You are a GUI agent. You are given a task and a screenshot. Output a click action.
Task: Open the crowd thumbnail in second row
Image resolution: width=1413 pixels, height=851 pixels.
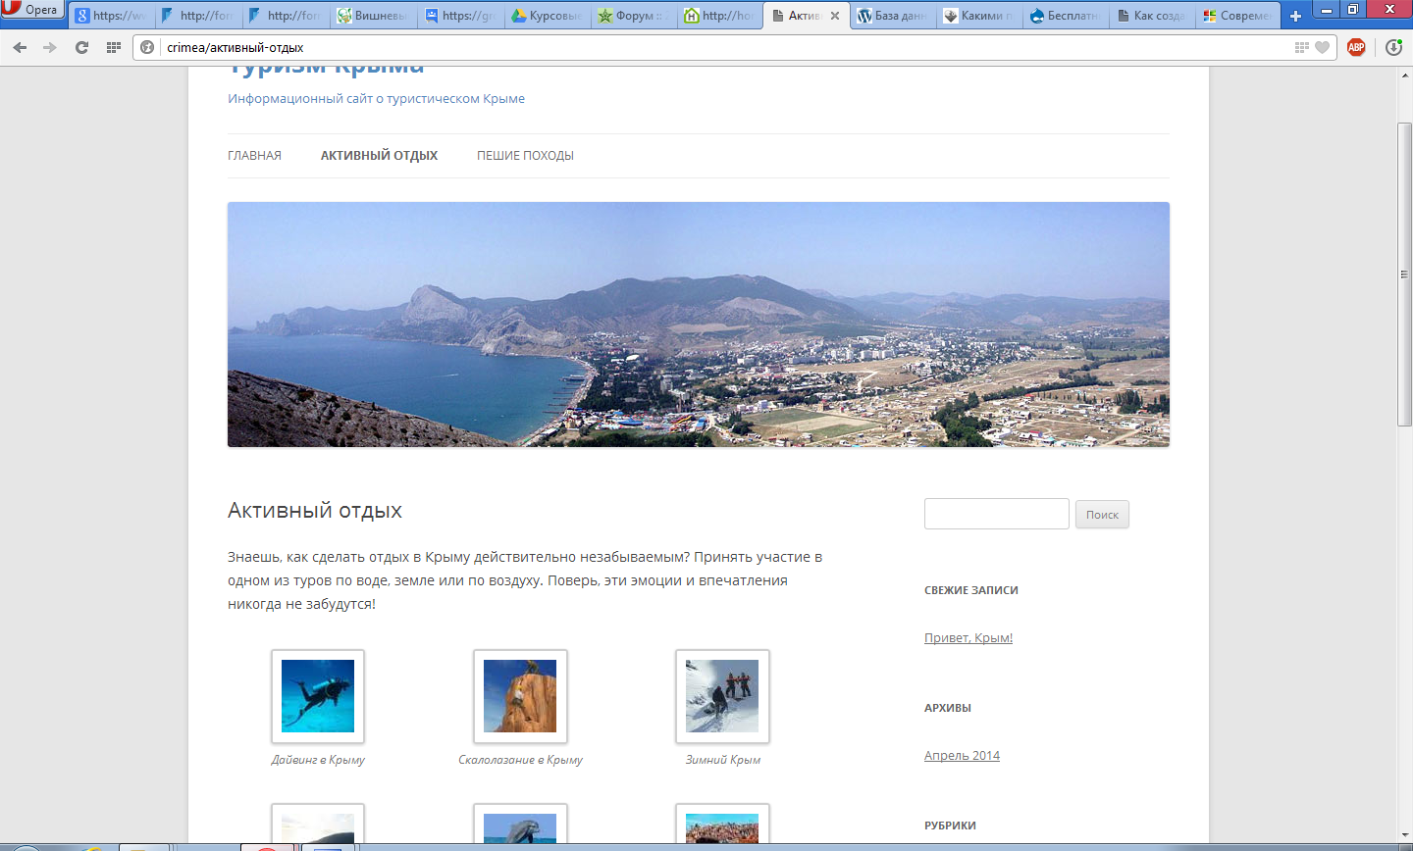tap(722, 824)
